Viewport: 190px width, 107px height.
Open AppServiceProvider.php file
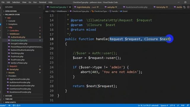(x=23, y=79)
